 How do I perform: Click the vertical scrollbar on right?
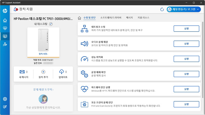(x=203, y=60)
